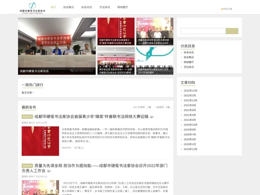Open 网络展厅 category link in sidebar

189,62
